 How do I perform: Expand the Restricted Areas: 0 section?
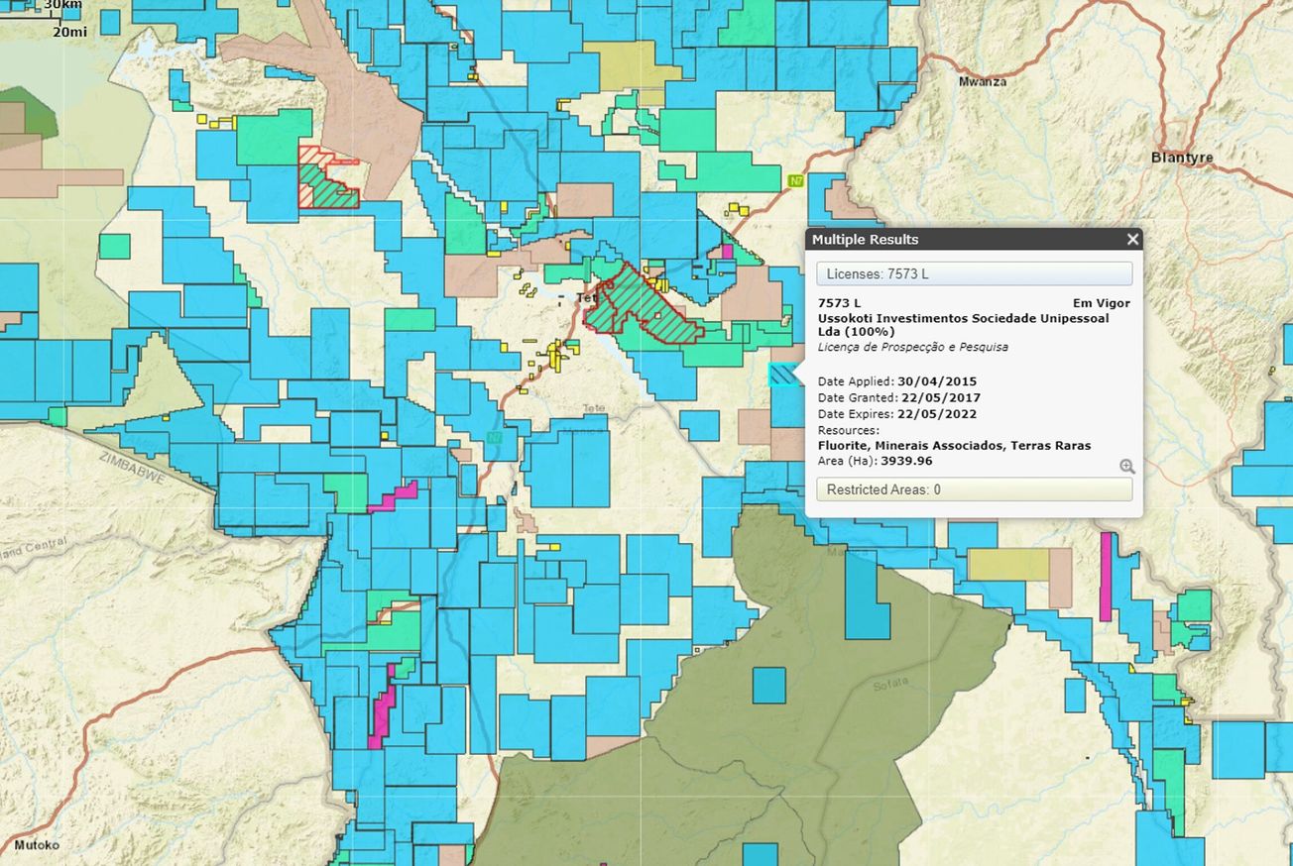click(x=975, y=488)
